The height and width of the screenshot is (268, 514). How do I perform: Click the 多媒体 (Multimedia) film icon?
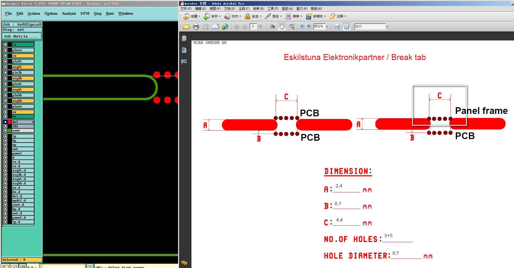[309, 16]
